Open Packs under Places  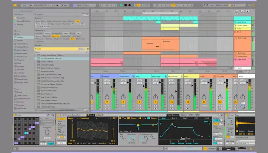point(24,92)
